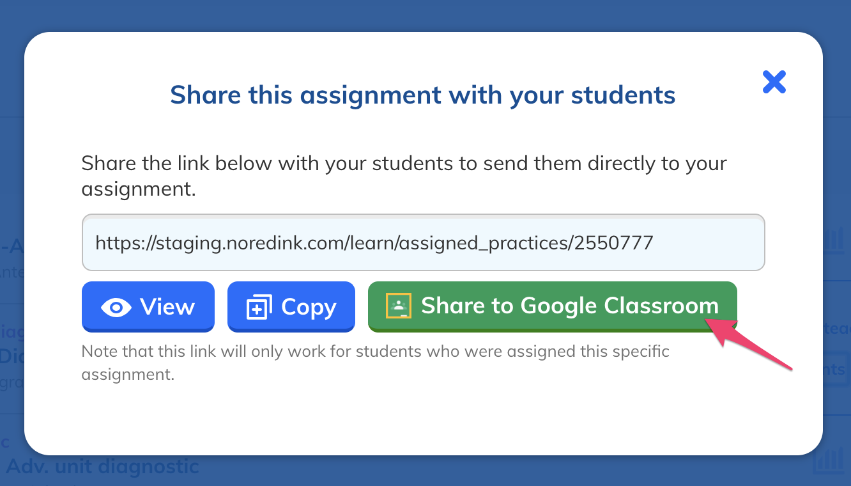Click the assignment ID 2550777 in the link
The height and width of the screenshot is (486, 851).
(x=613, y=242)
